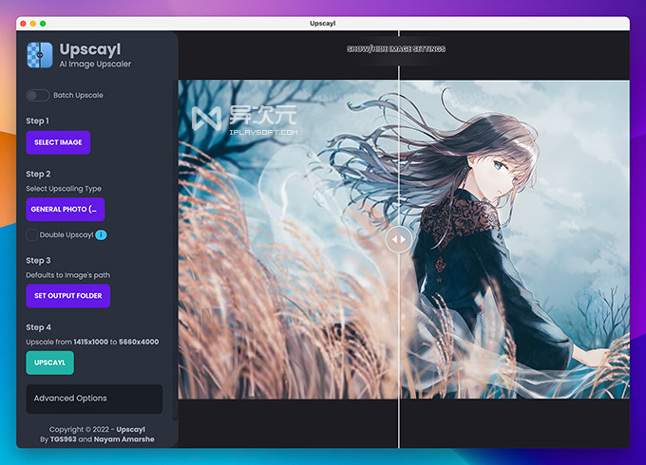Close the Upscayl window

coord(23,24)
